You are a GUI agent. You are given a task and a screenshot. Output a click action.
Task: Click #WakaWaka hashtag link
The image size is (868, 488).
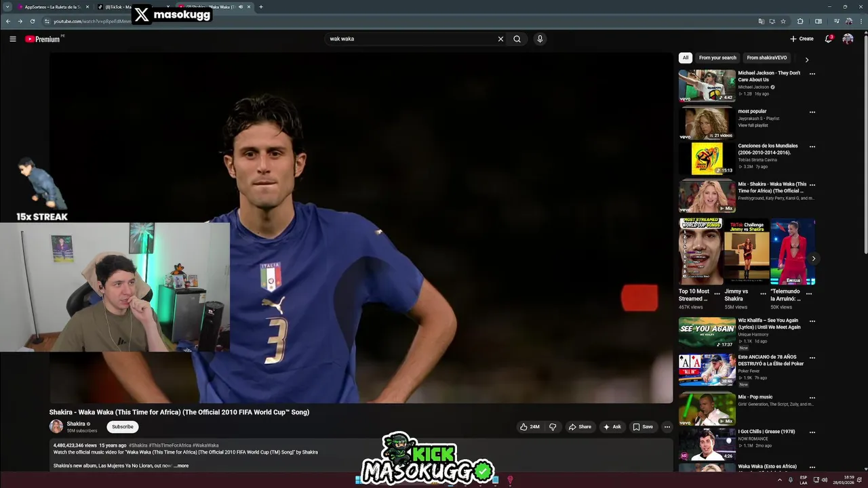(206, 445)
